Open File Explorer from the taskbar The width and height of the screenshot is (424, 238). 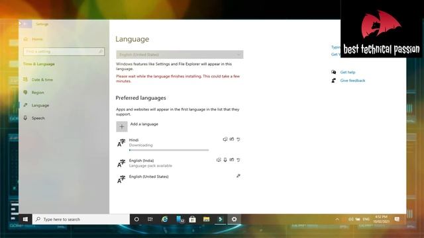pyautogui.click(x=206, y=219)
